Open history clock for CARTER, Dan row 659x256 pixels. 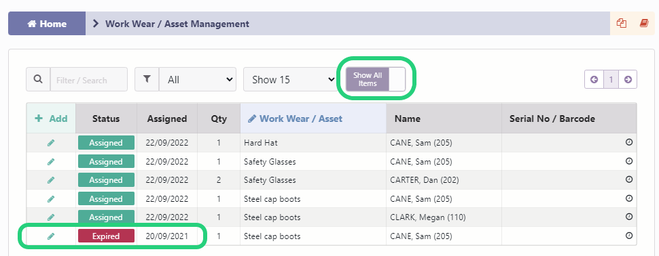629,179
